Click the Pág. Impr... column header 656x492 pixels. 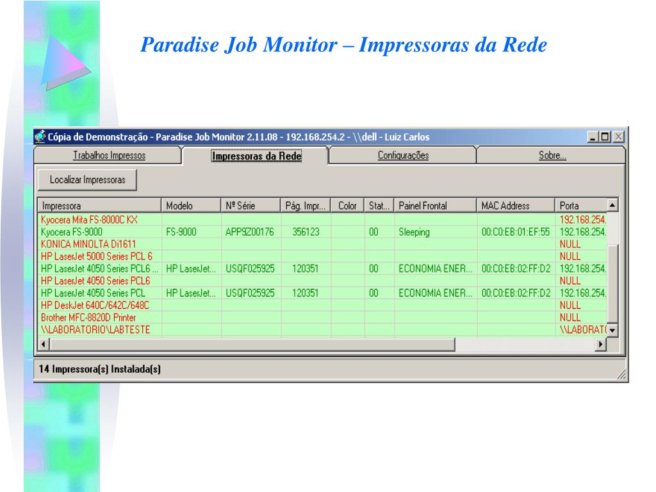(x=306, y=206)
